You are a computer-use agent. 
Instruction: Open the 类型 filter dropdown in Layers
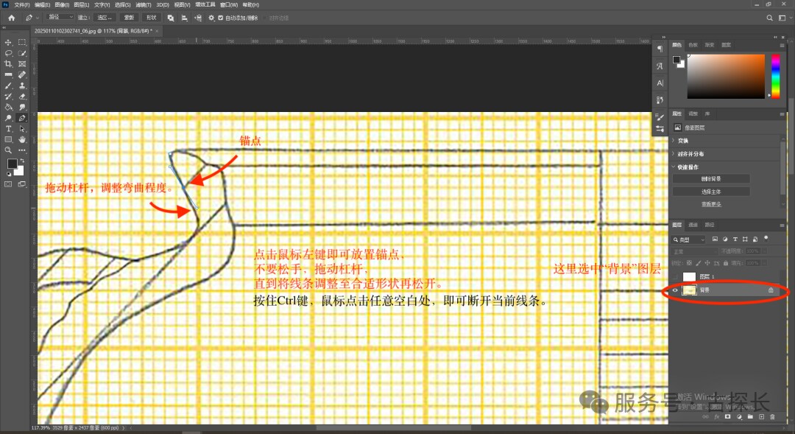click(688, 239)
